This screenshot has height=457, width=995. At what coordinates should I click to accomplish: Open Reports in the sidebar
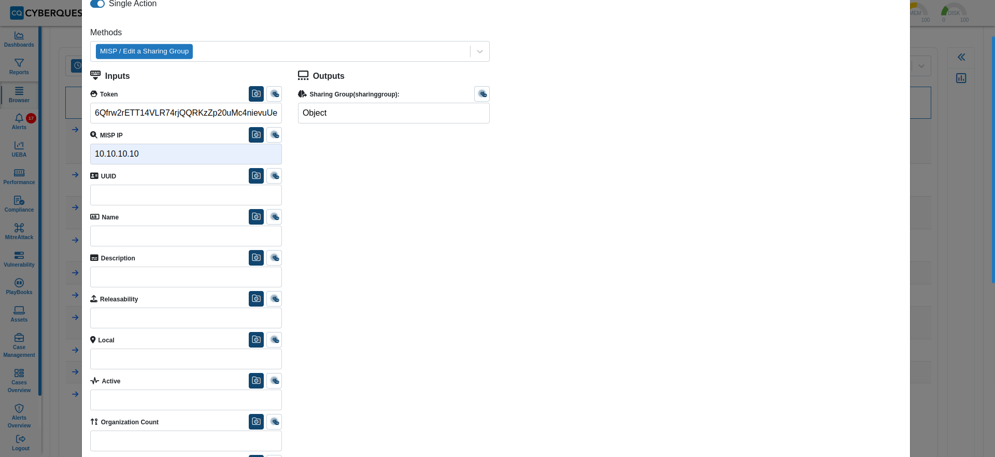click(x=19, y=67)
